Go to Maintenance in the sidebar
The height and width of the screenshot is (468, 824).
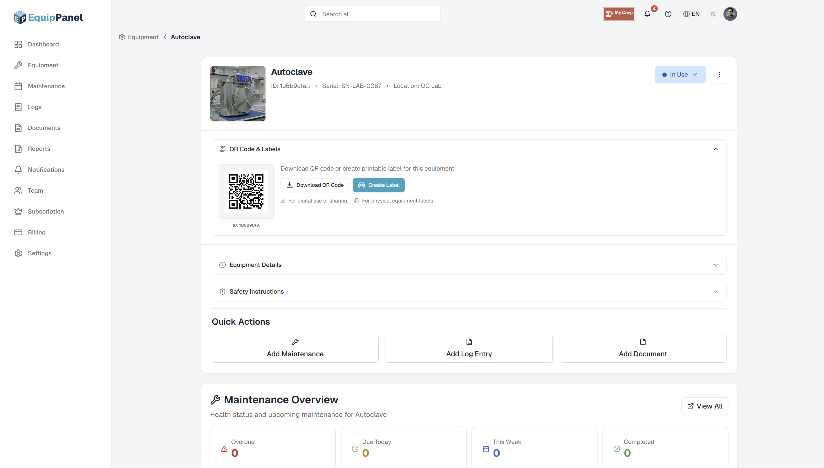(x=46, y=86)
